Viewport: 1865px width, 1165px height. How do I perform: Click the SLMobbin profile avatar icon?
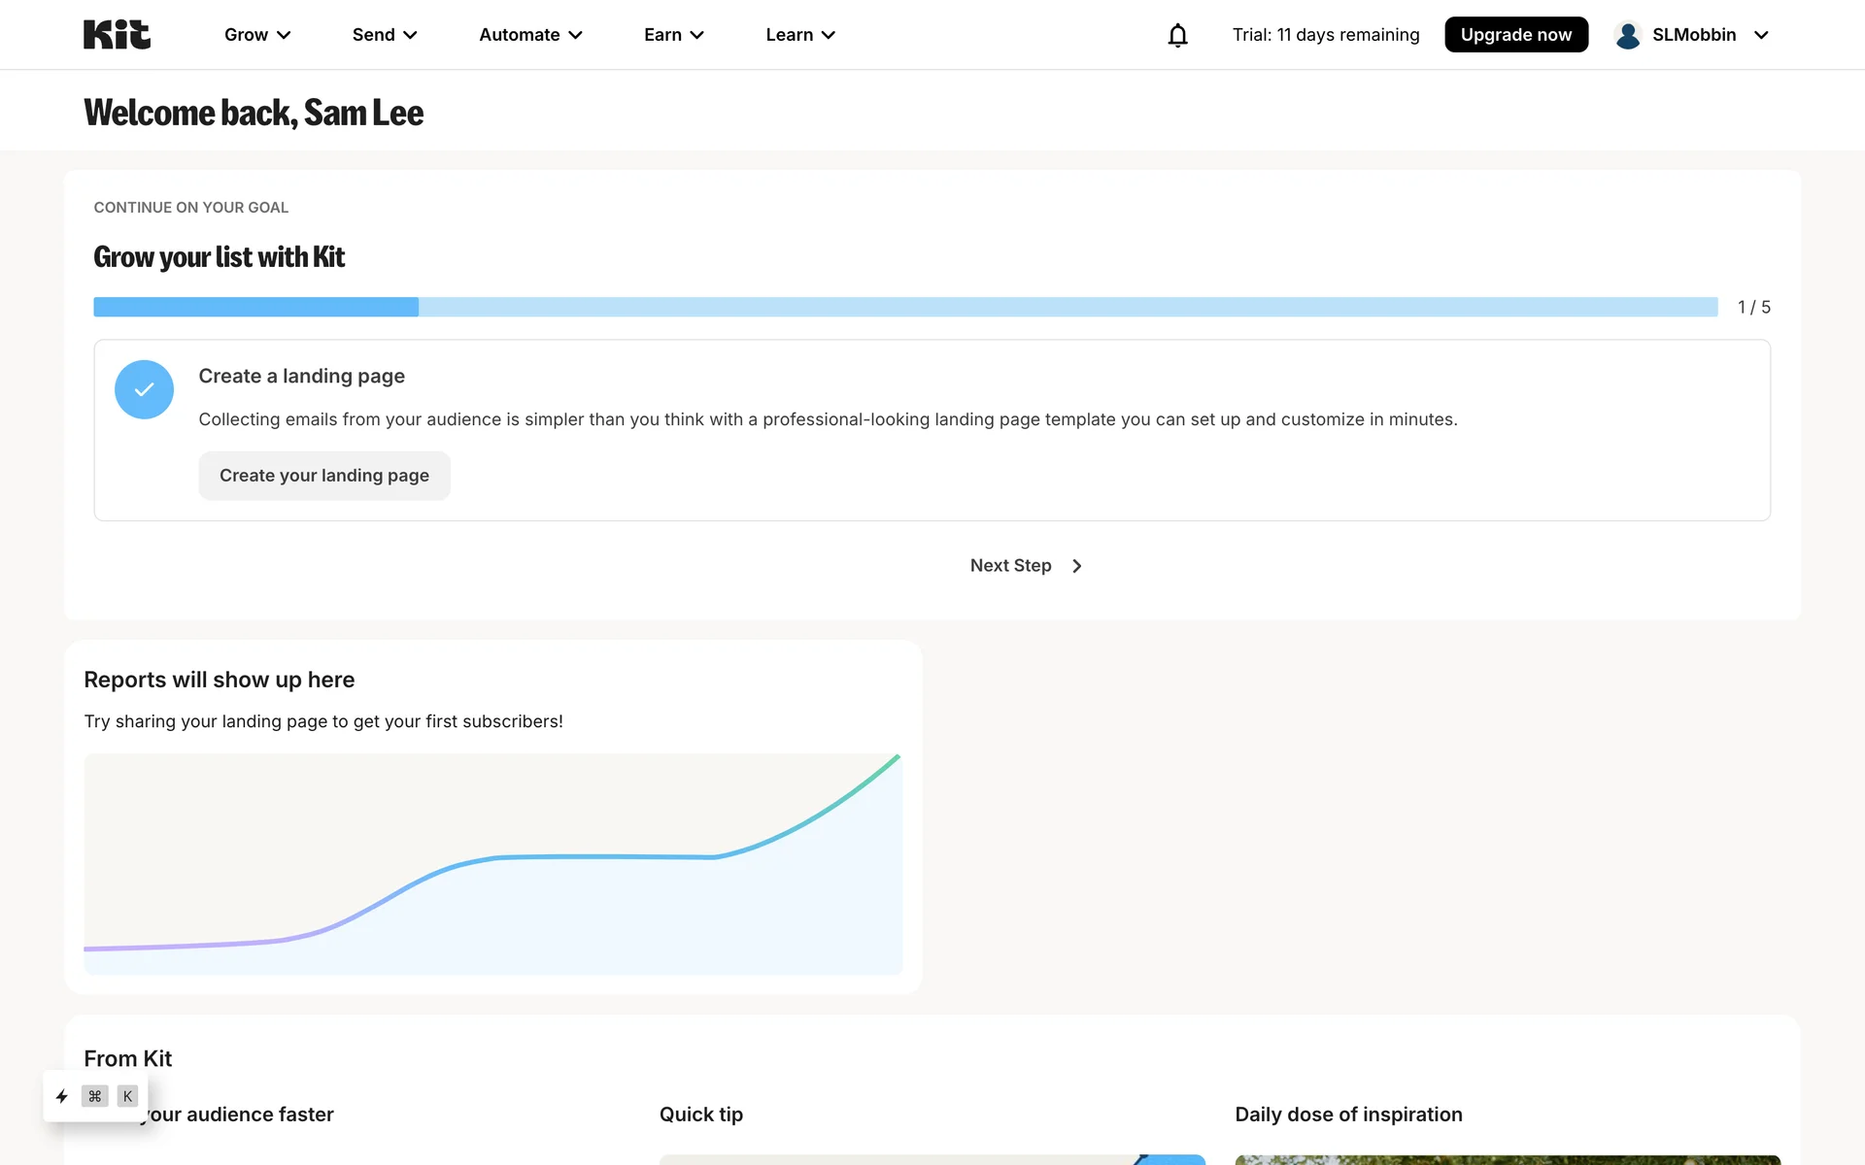pyautogui.click(x=1628, y=35)
